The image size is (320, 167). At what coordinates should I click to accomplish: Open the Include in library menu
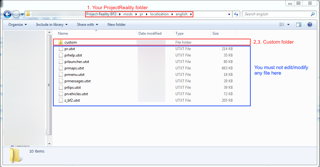[52, 25]
